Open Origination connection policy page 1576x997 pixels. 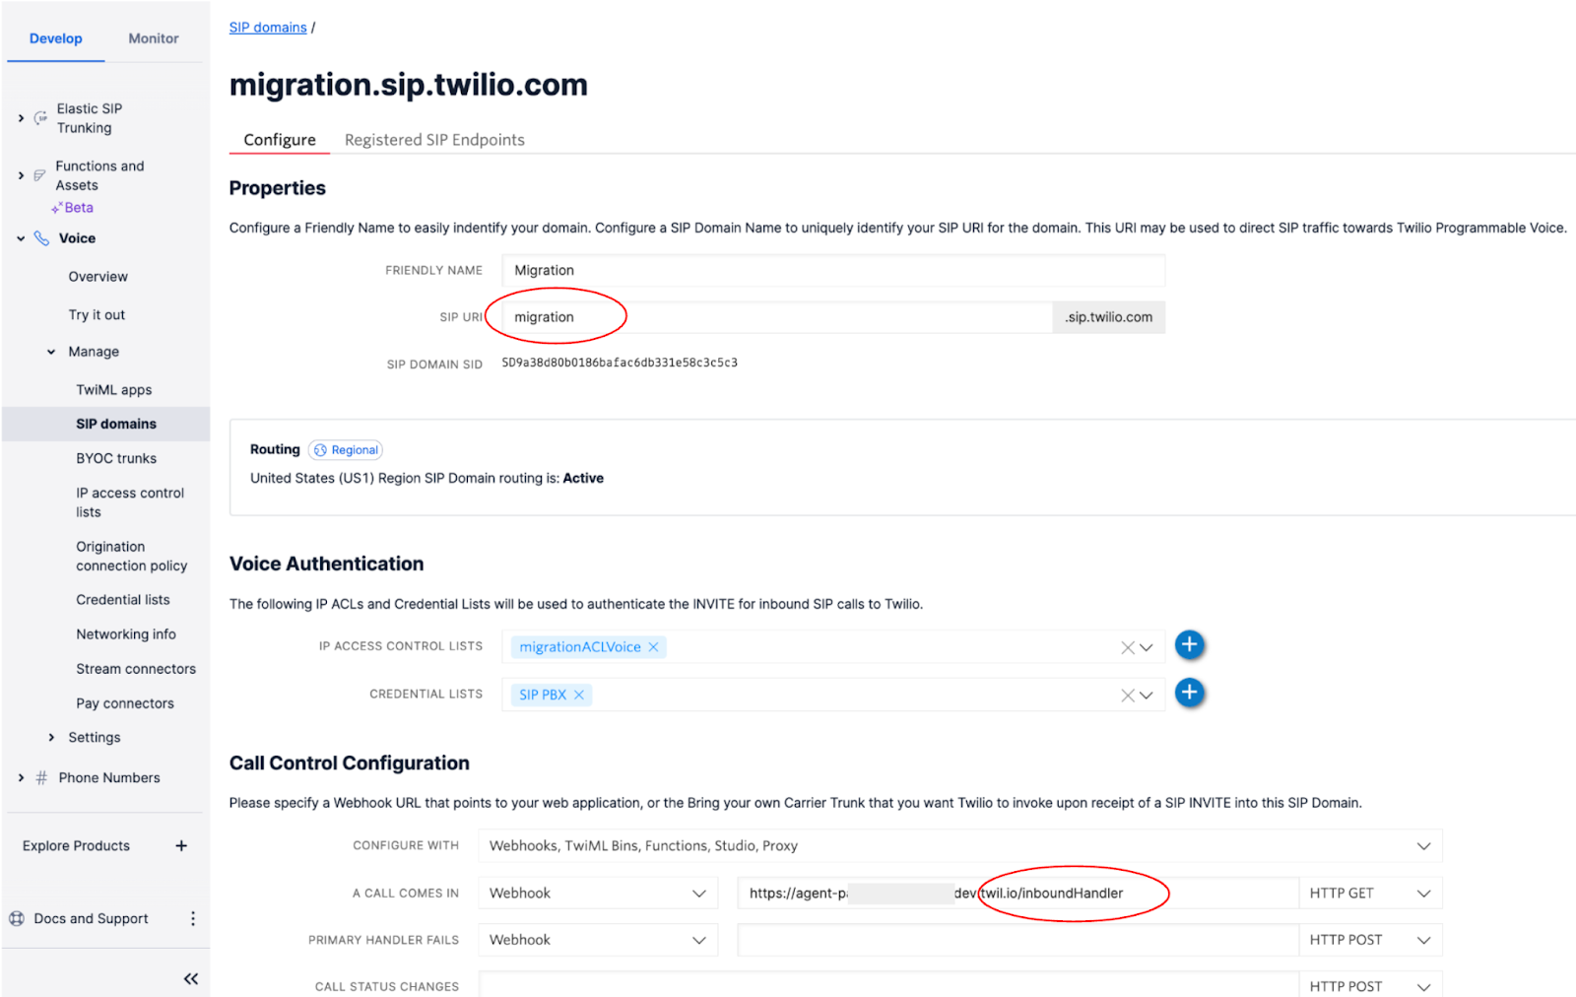pos(132,556)
